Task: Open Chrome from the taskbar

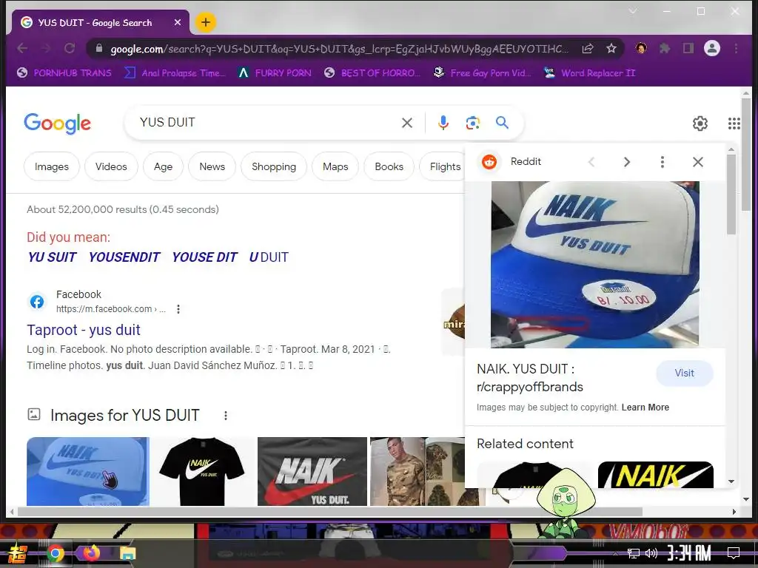Action: [x=55, y=553]
